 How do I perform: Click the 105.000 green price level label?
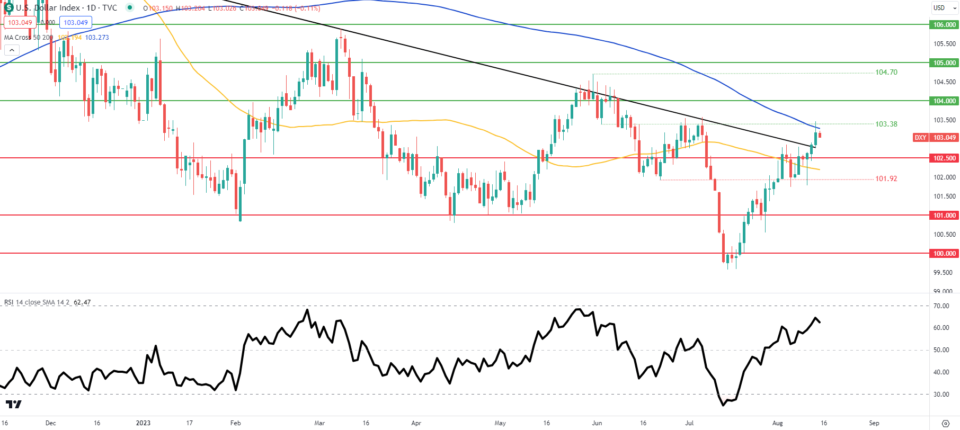coord(944,63)
